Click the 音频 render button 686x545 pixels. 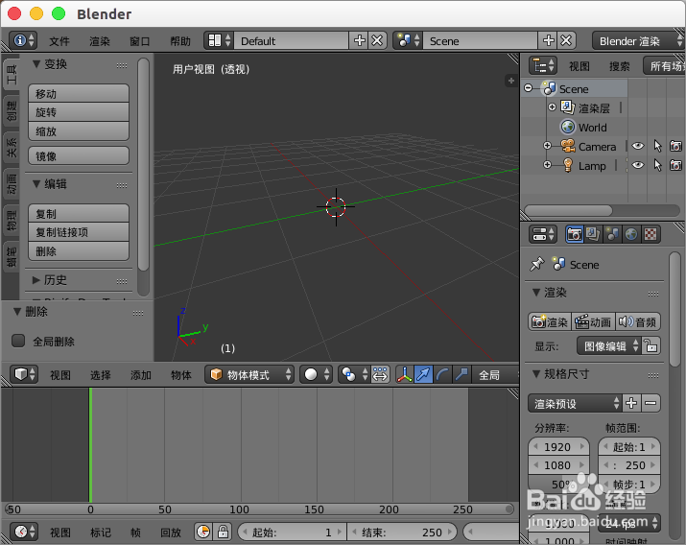(638, 322)
